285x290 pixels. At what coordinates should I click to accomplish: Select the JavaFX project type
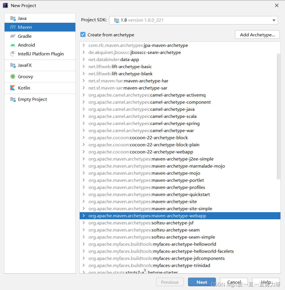40,65
